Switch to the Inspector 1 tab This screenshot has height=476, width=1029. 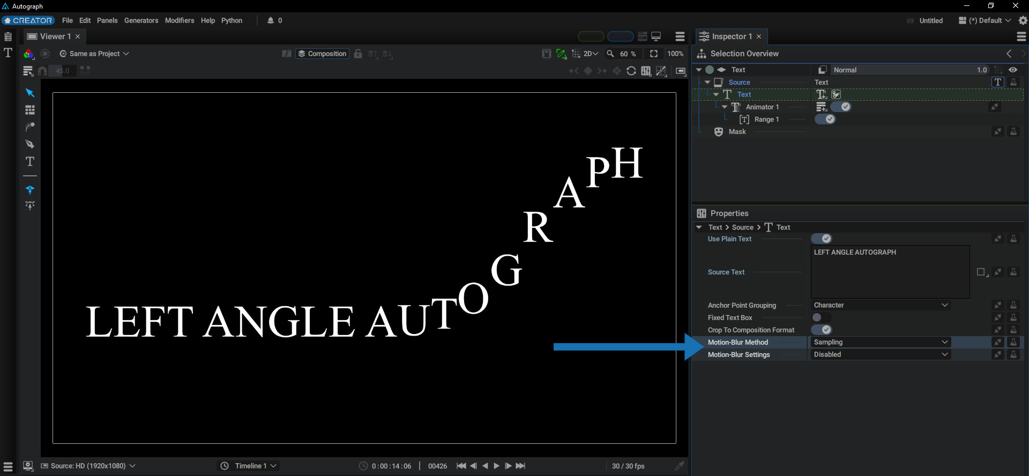732,36
